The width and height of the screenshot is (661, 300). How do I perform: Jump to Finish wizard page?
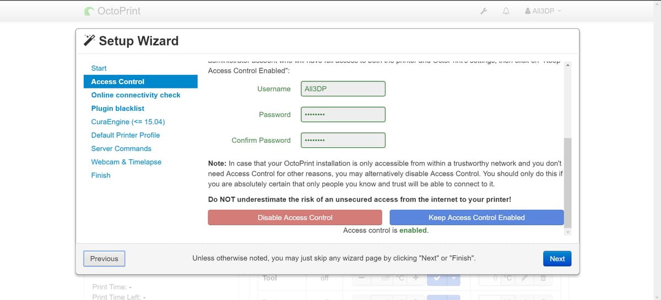[101, 175]
